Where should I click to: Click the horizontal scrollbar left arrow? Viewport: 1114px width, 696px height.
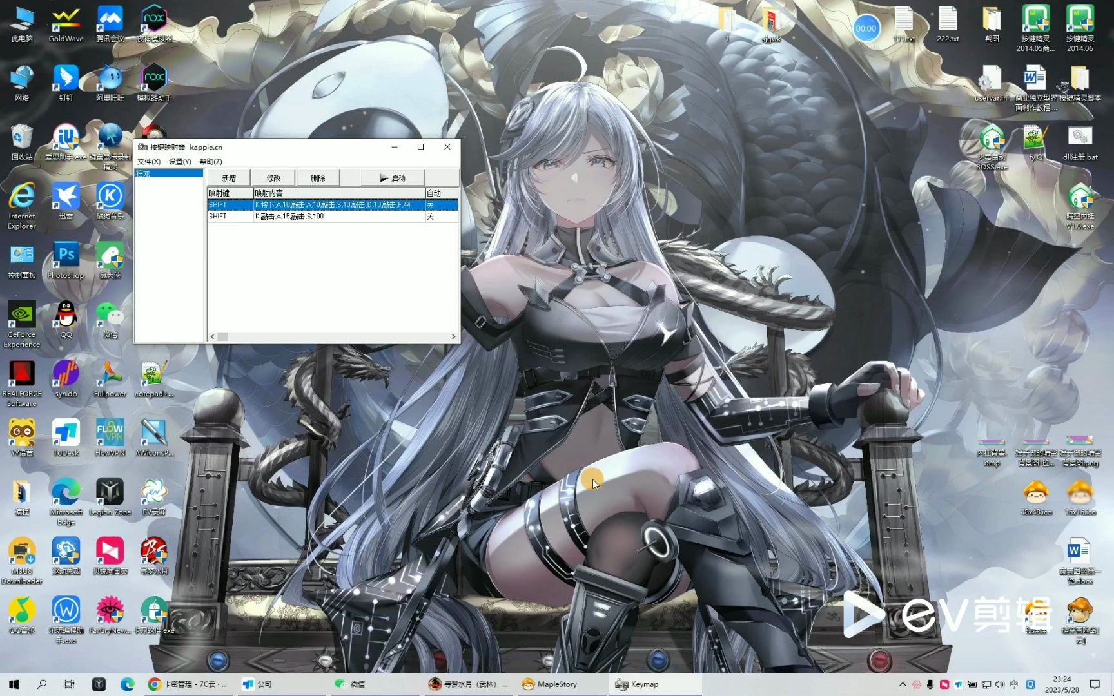coord(212,336)
